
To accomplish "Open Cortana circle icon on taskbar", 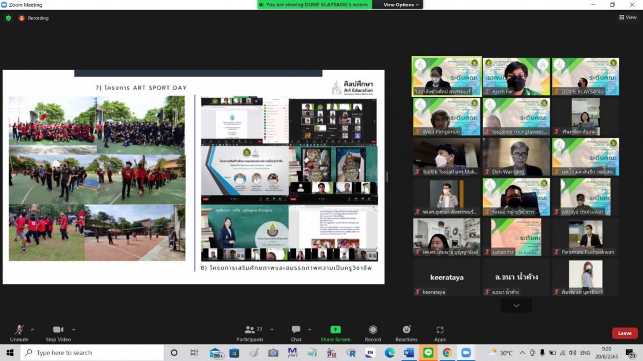I will click(x=174, y=352).
